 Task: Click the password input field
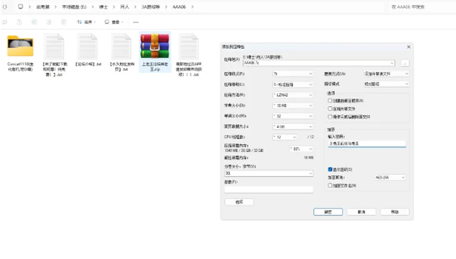pos(367,144)
